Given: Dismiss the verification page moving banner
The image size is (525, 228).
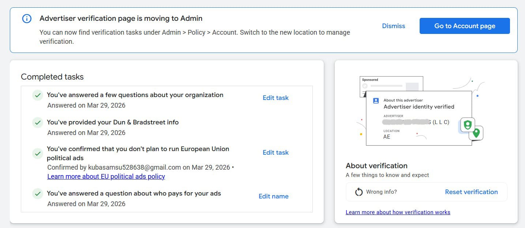Looking at the screenshot, I should pos(393,26).
